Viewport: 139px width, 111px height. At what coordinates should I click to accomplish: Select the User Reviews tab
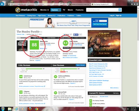pyautogui.click(x=51, y=38)
